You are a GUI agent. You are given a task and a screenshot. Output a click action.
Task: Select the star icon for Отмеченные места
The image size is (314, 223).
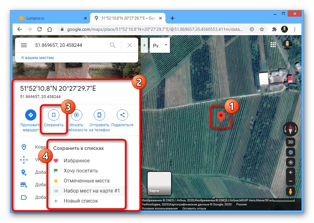(x=57, y=181)
